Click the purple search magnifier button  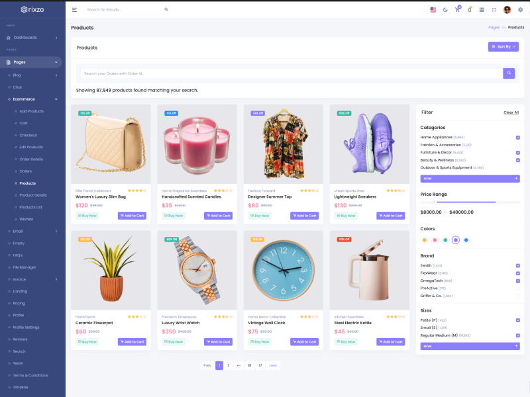pos(509,73)
